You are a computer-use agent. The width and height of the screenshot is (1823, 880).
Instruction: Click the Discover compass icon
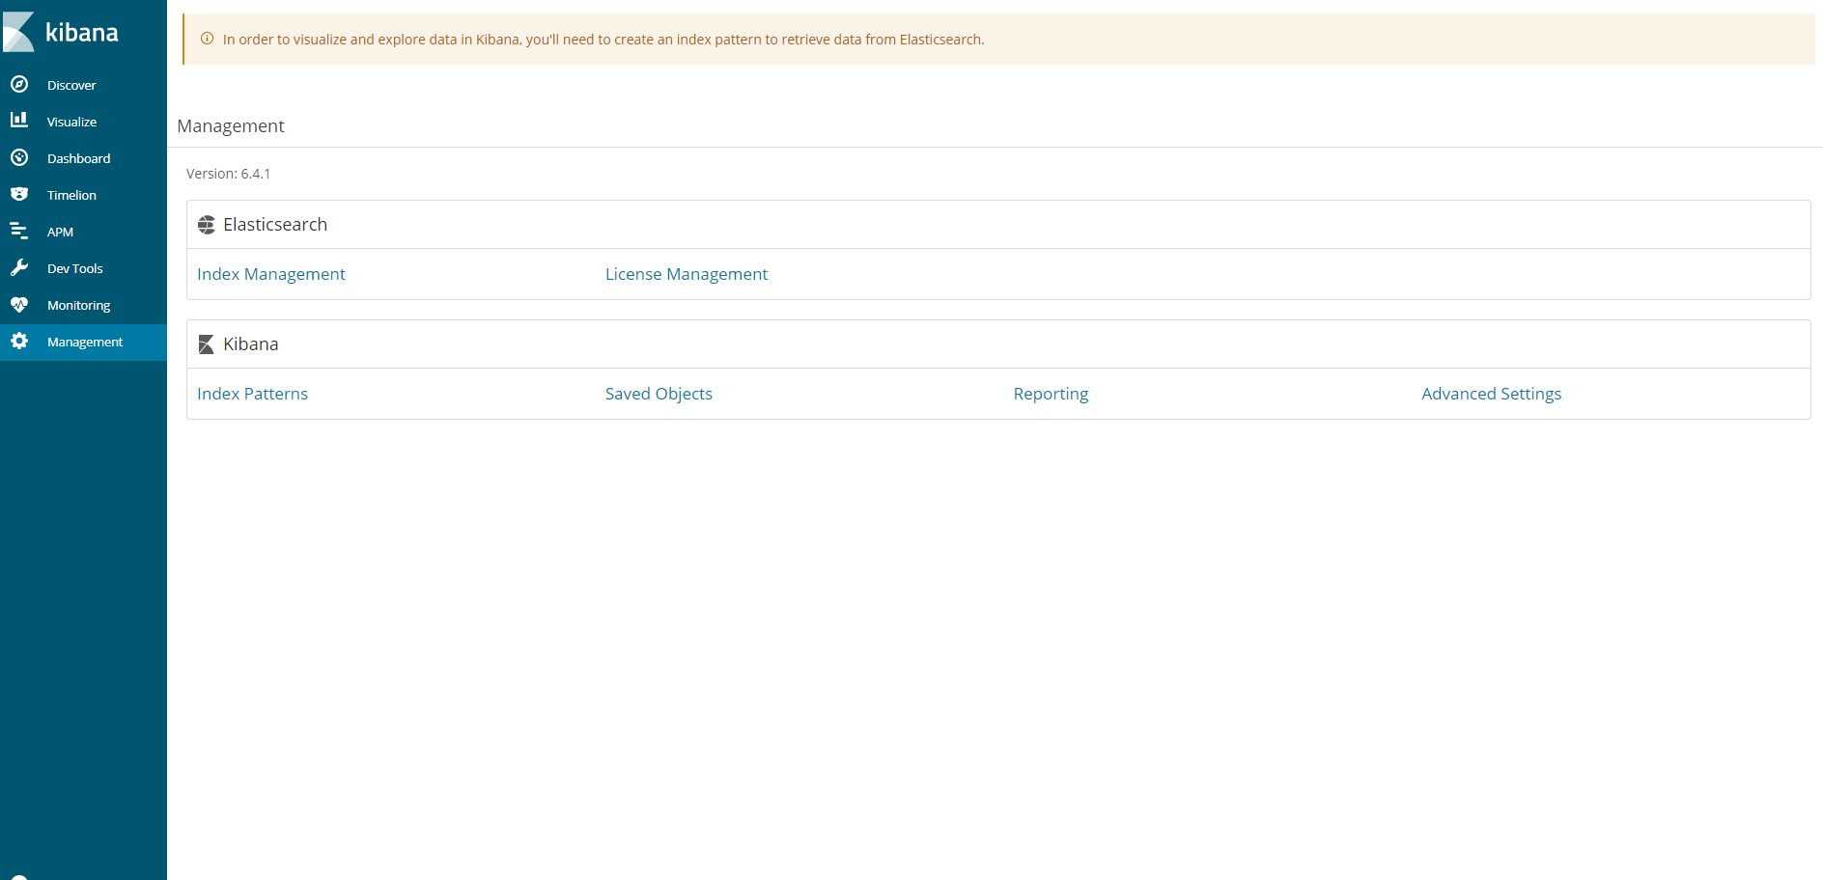coord(19,85)
